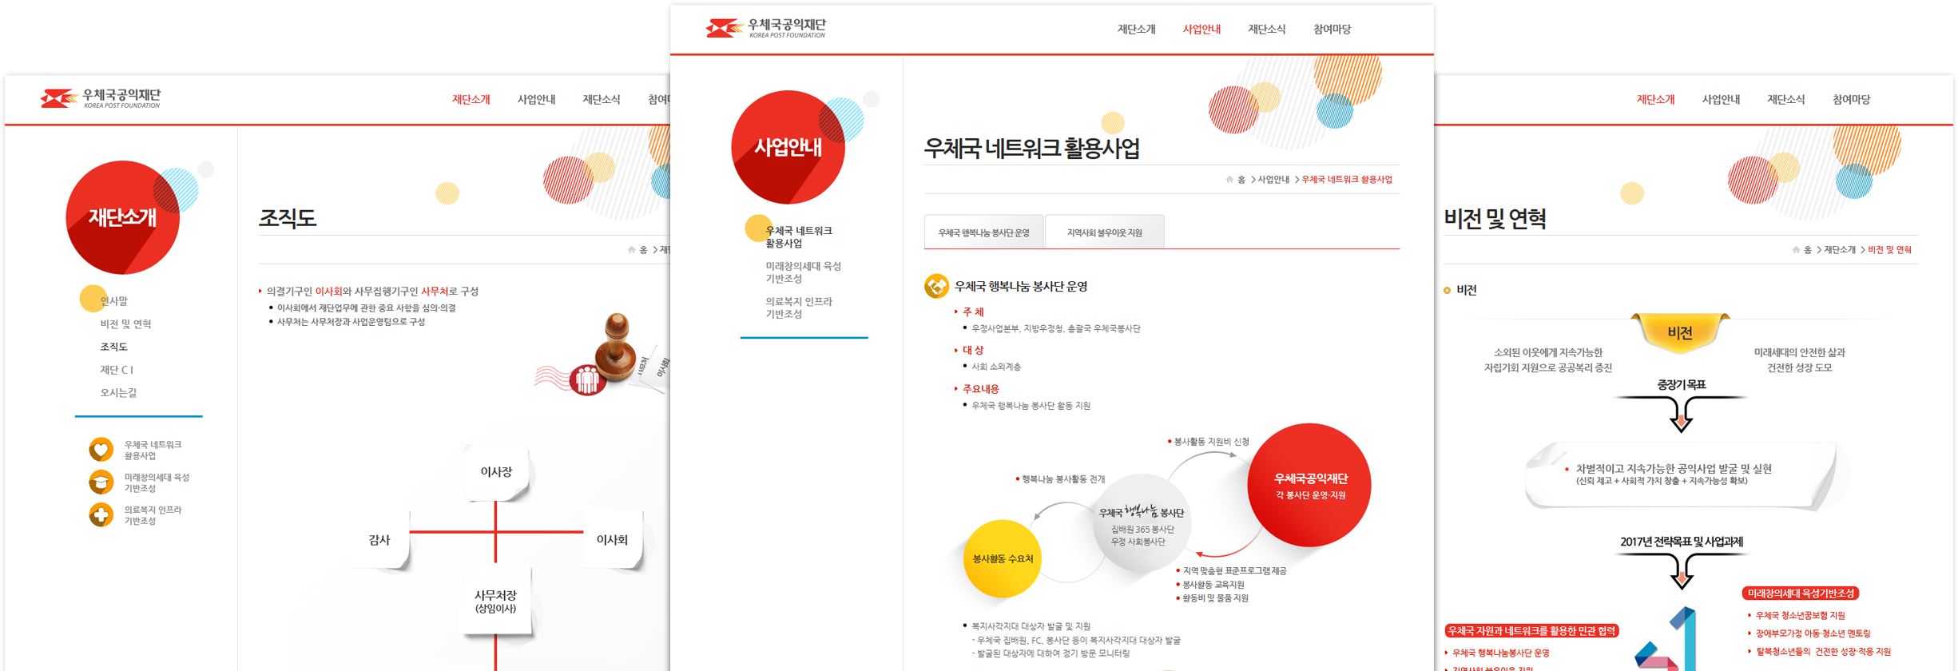Click the 2017년 전략목표 및 사업과제 heading

pos(1682,542)
